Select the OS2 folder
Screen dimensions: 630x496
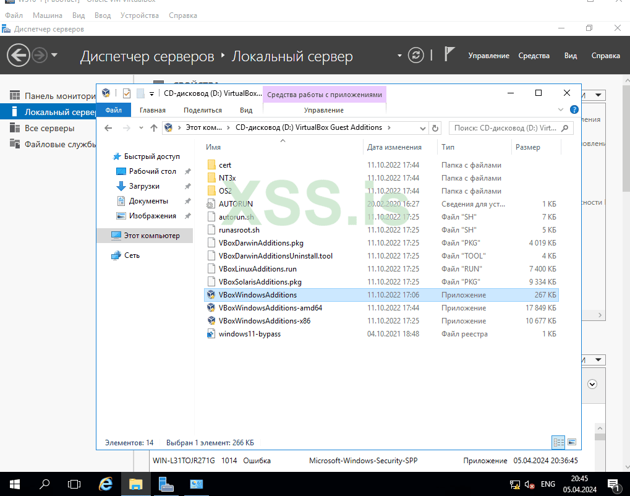tap(225, 191)
